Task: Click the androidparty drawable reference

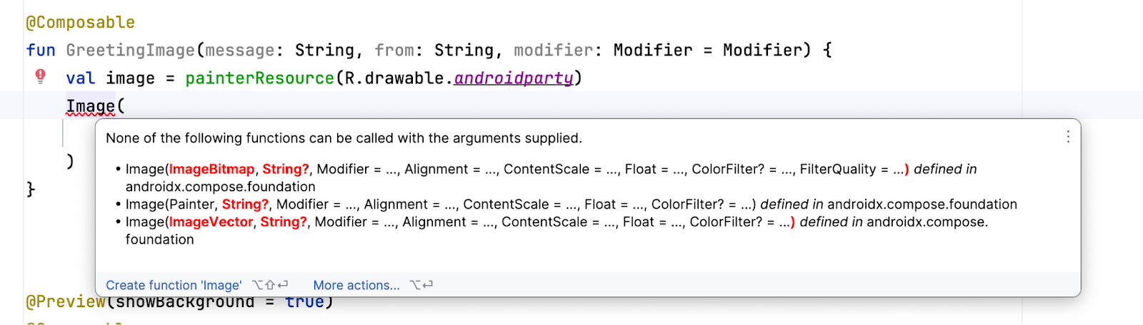Action: (514, 78)
